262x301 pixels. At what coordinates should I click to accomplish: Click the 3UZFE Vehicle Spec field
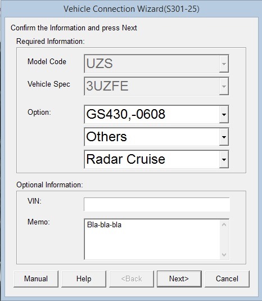pyautogui.click(x=152, y=86)
